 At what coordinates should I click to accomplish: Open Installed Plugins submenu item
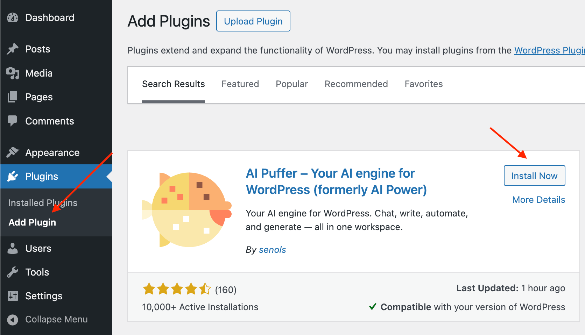tap(43, 203)
